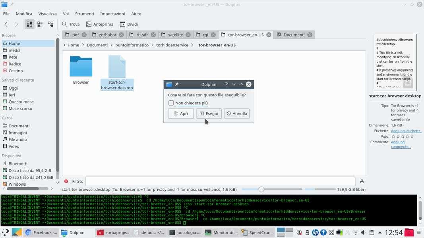
Task: Switch to compact view mode
Action: click(x=40, y=24)
